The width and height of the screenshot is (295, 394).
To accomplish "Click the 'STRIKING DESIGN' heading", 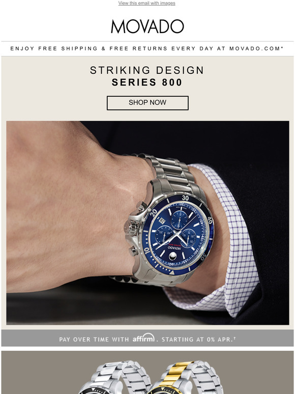I will [147, 70].
